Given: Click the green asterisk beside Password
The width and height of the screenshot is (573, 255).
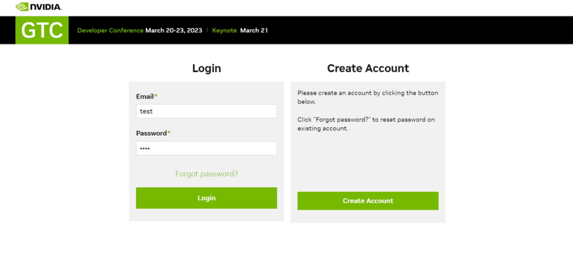Looking at the screenshot, I should tap(169, 133).
